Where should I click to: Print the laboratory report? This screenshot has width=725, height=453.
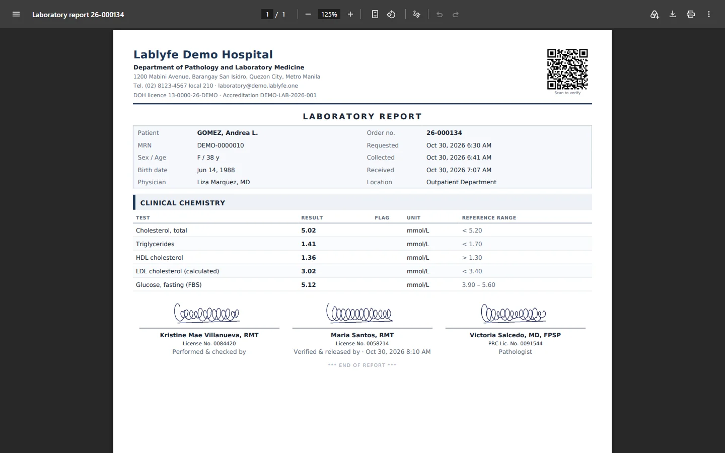coord(691,14)
